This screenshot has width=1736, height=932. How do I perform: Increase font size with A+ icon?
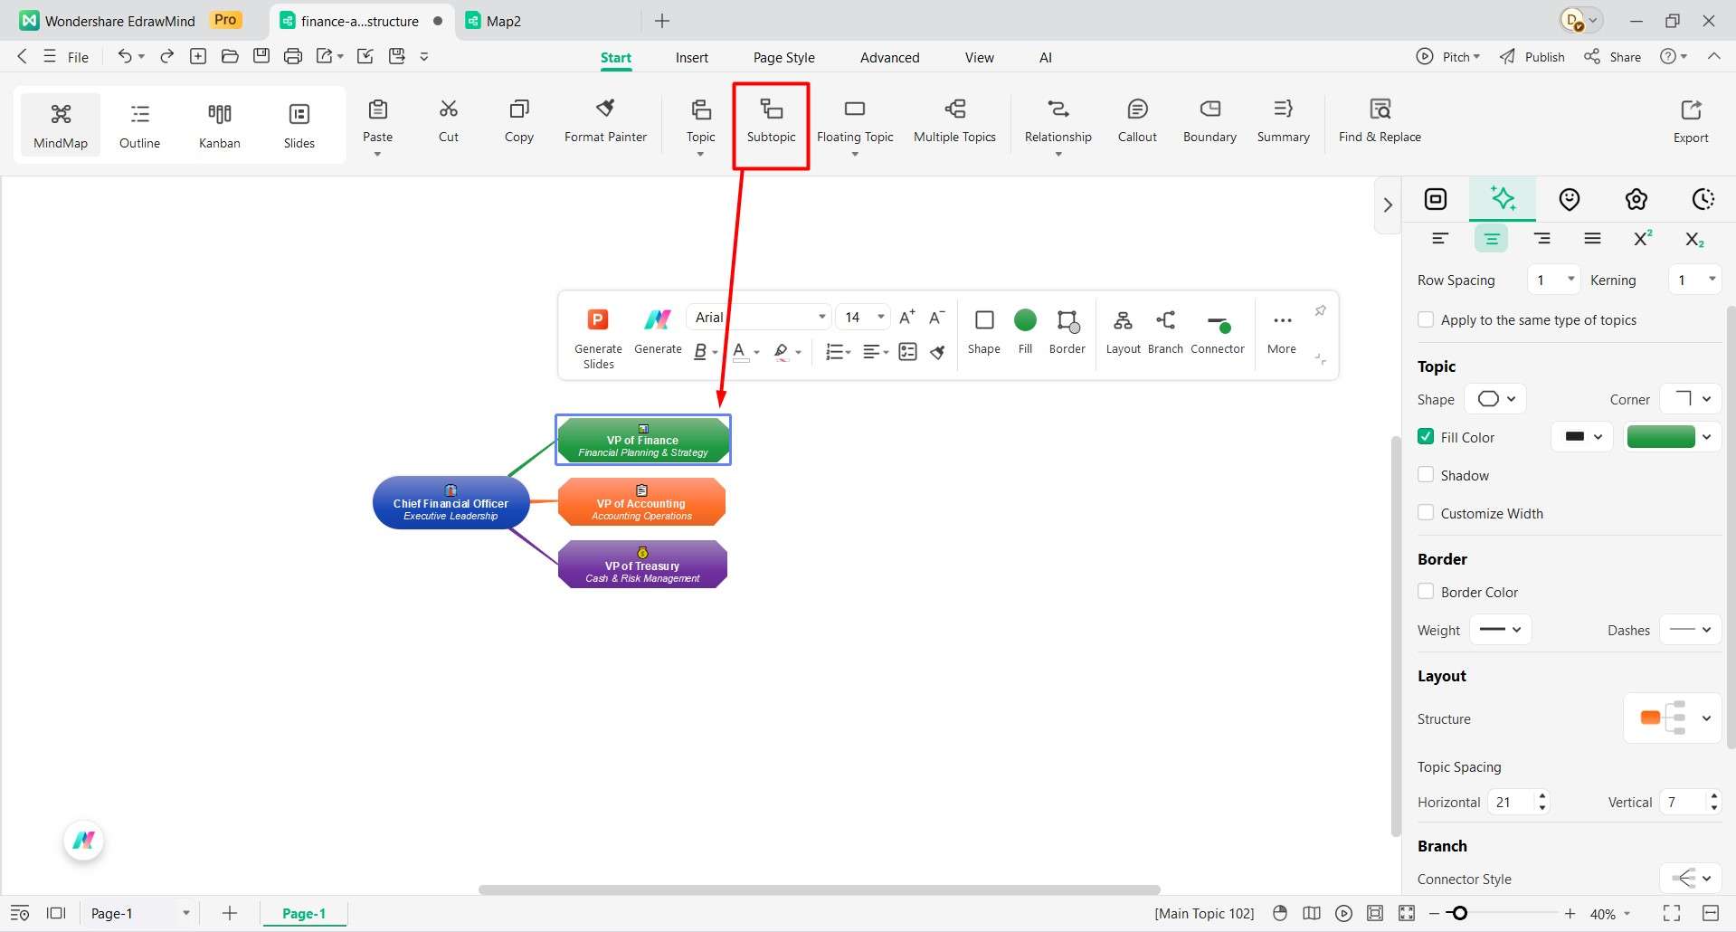(906, 317)
